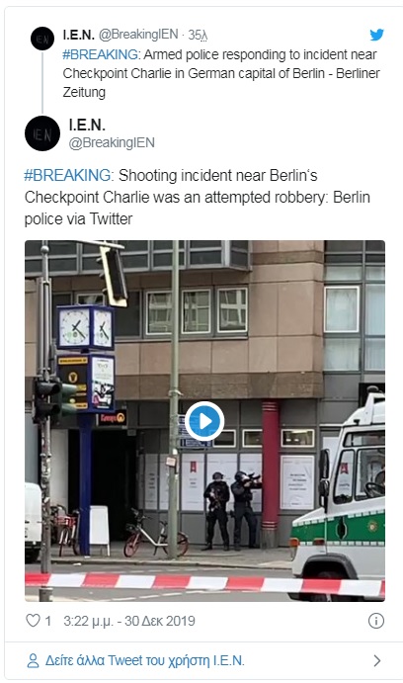403x683 pixels.
Task: Click the large I.E.N. profile avatar
Action: (42, 133)
